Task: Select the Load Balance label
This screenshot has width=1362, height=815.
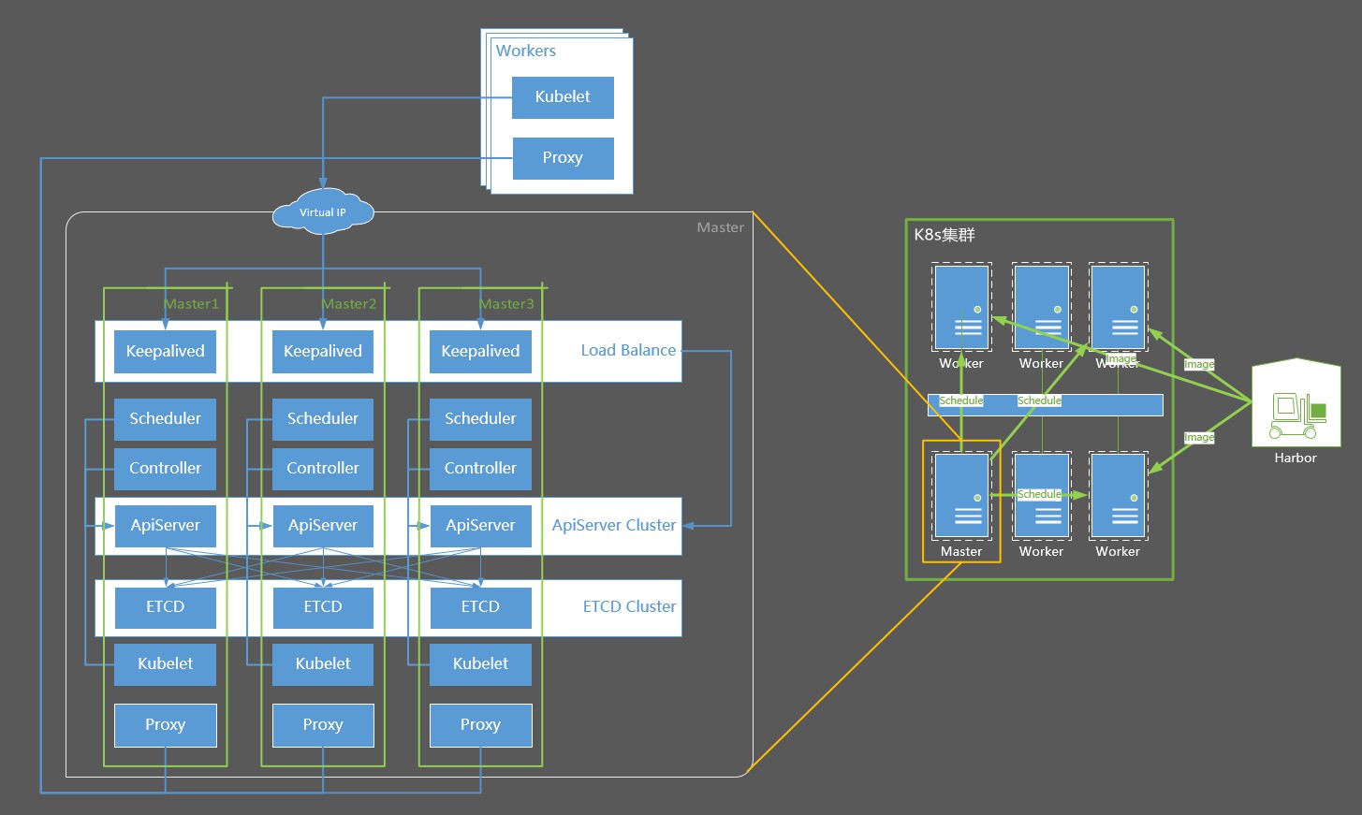Action: (x=628, y=350)
